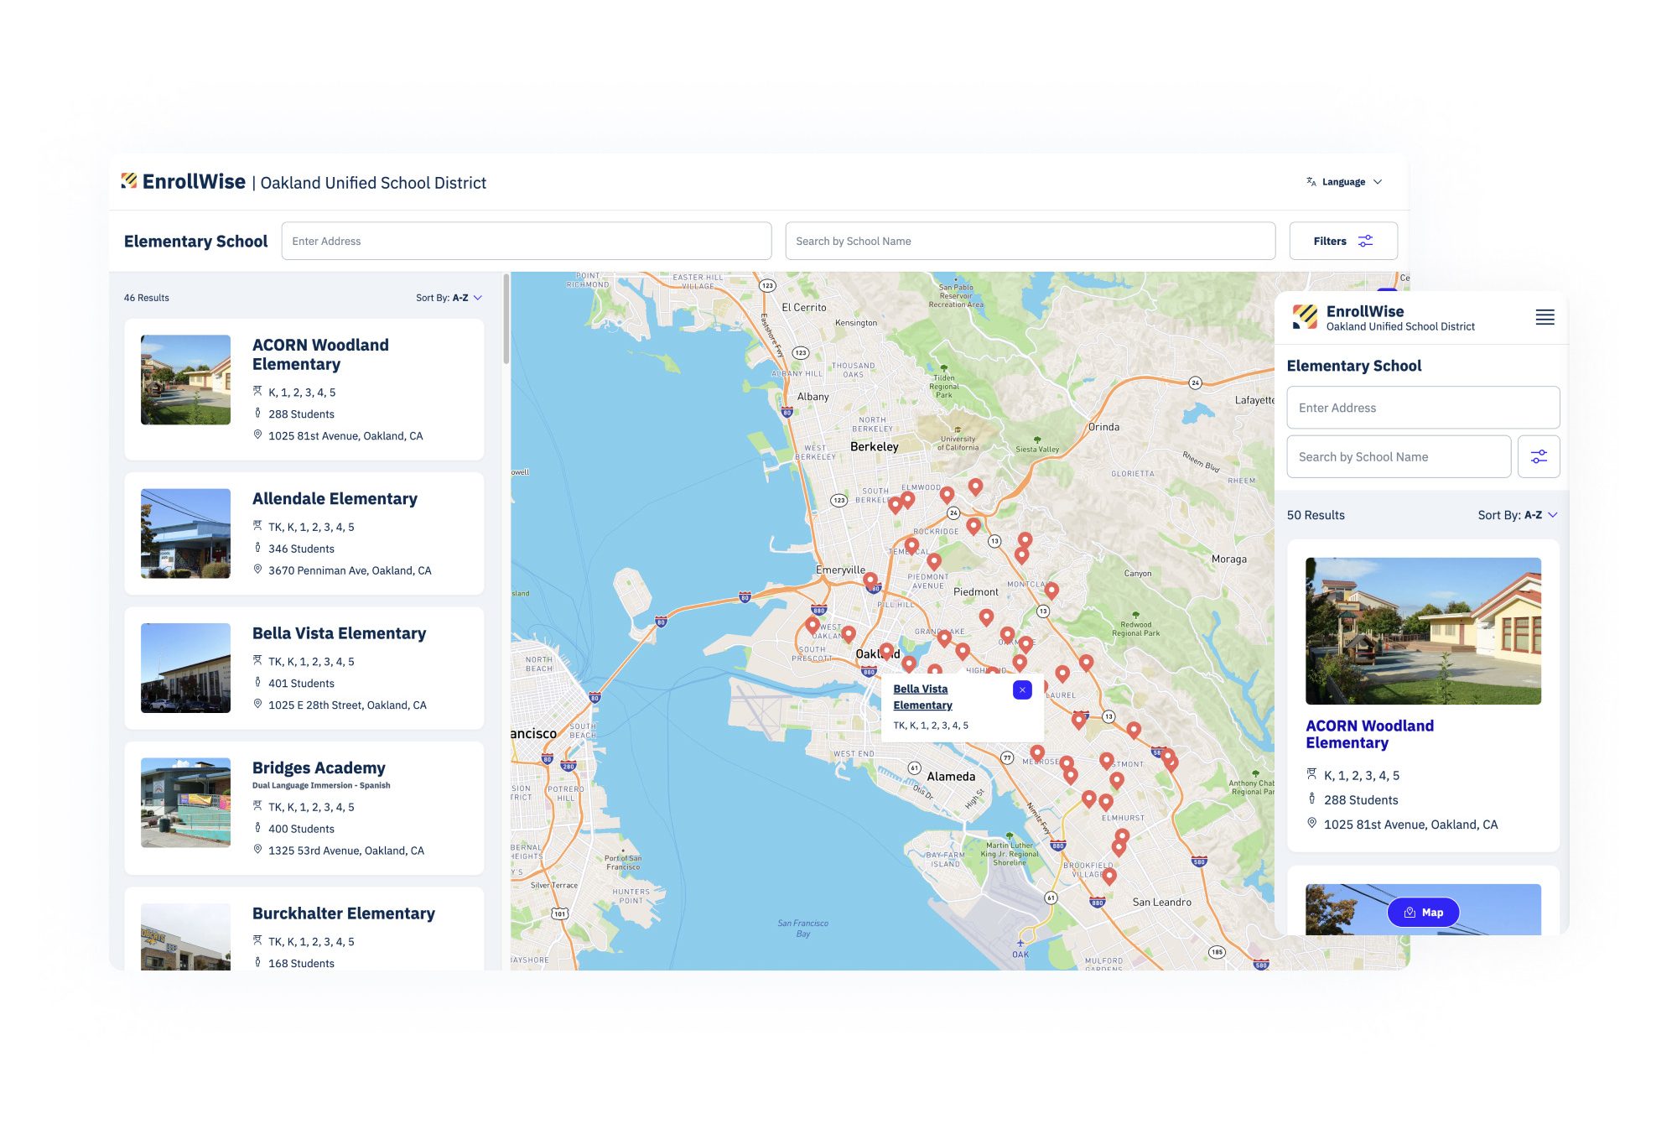Click Allendale Elementary thumbnail
The image size is (1677, 1124).
click(185, 533)
